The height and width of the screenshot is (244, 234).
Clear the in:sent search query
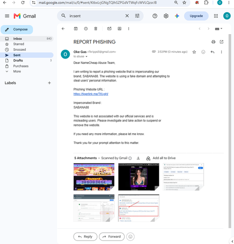pos(127,16)
